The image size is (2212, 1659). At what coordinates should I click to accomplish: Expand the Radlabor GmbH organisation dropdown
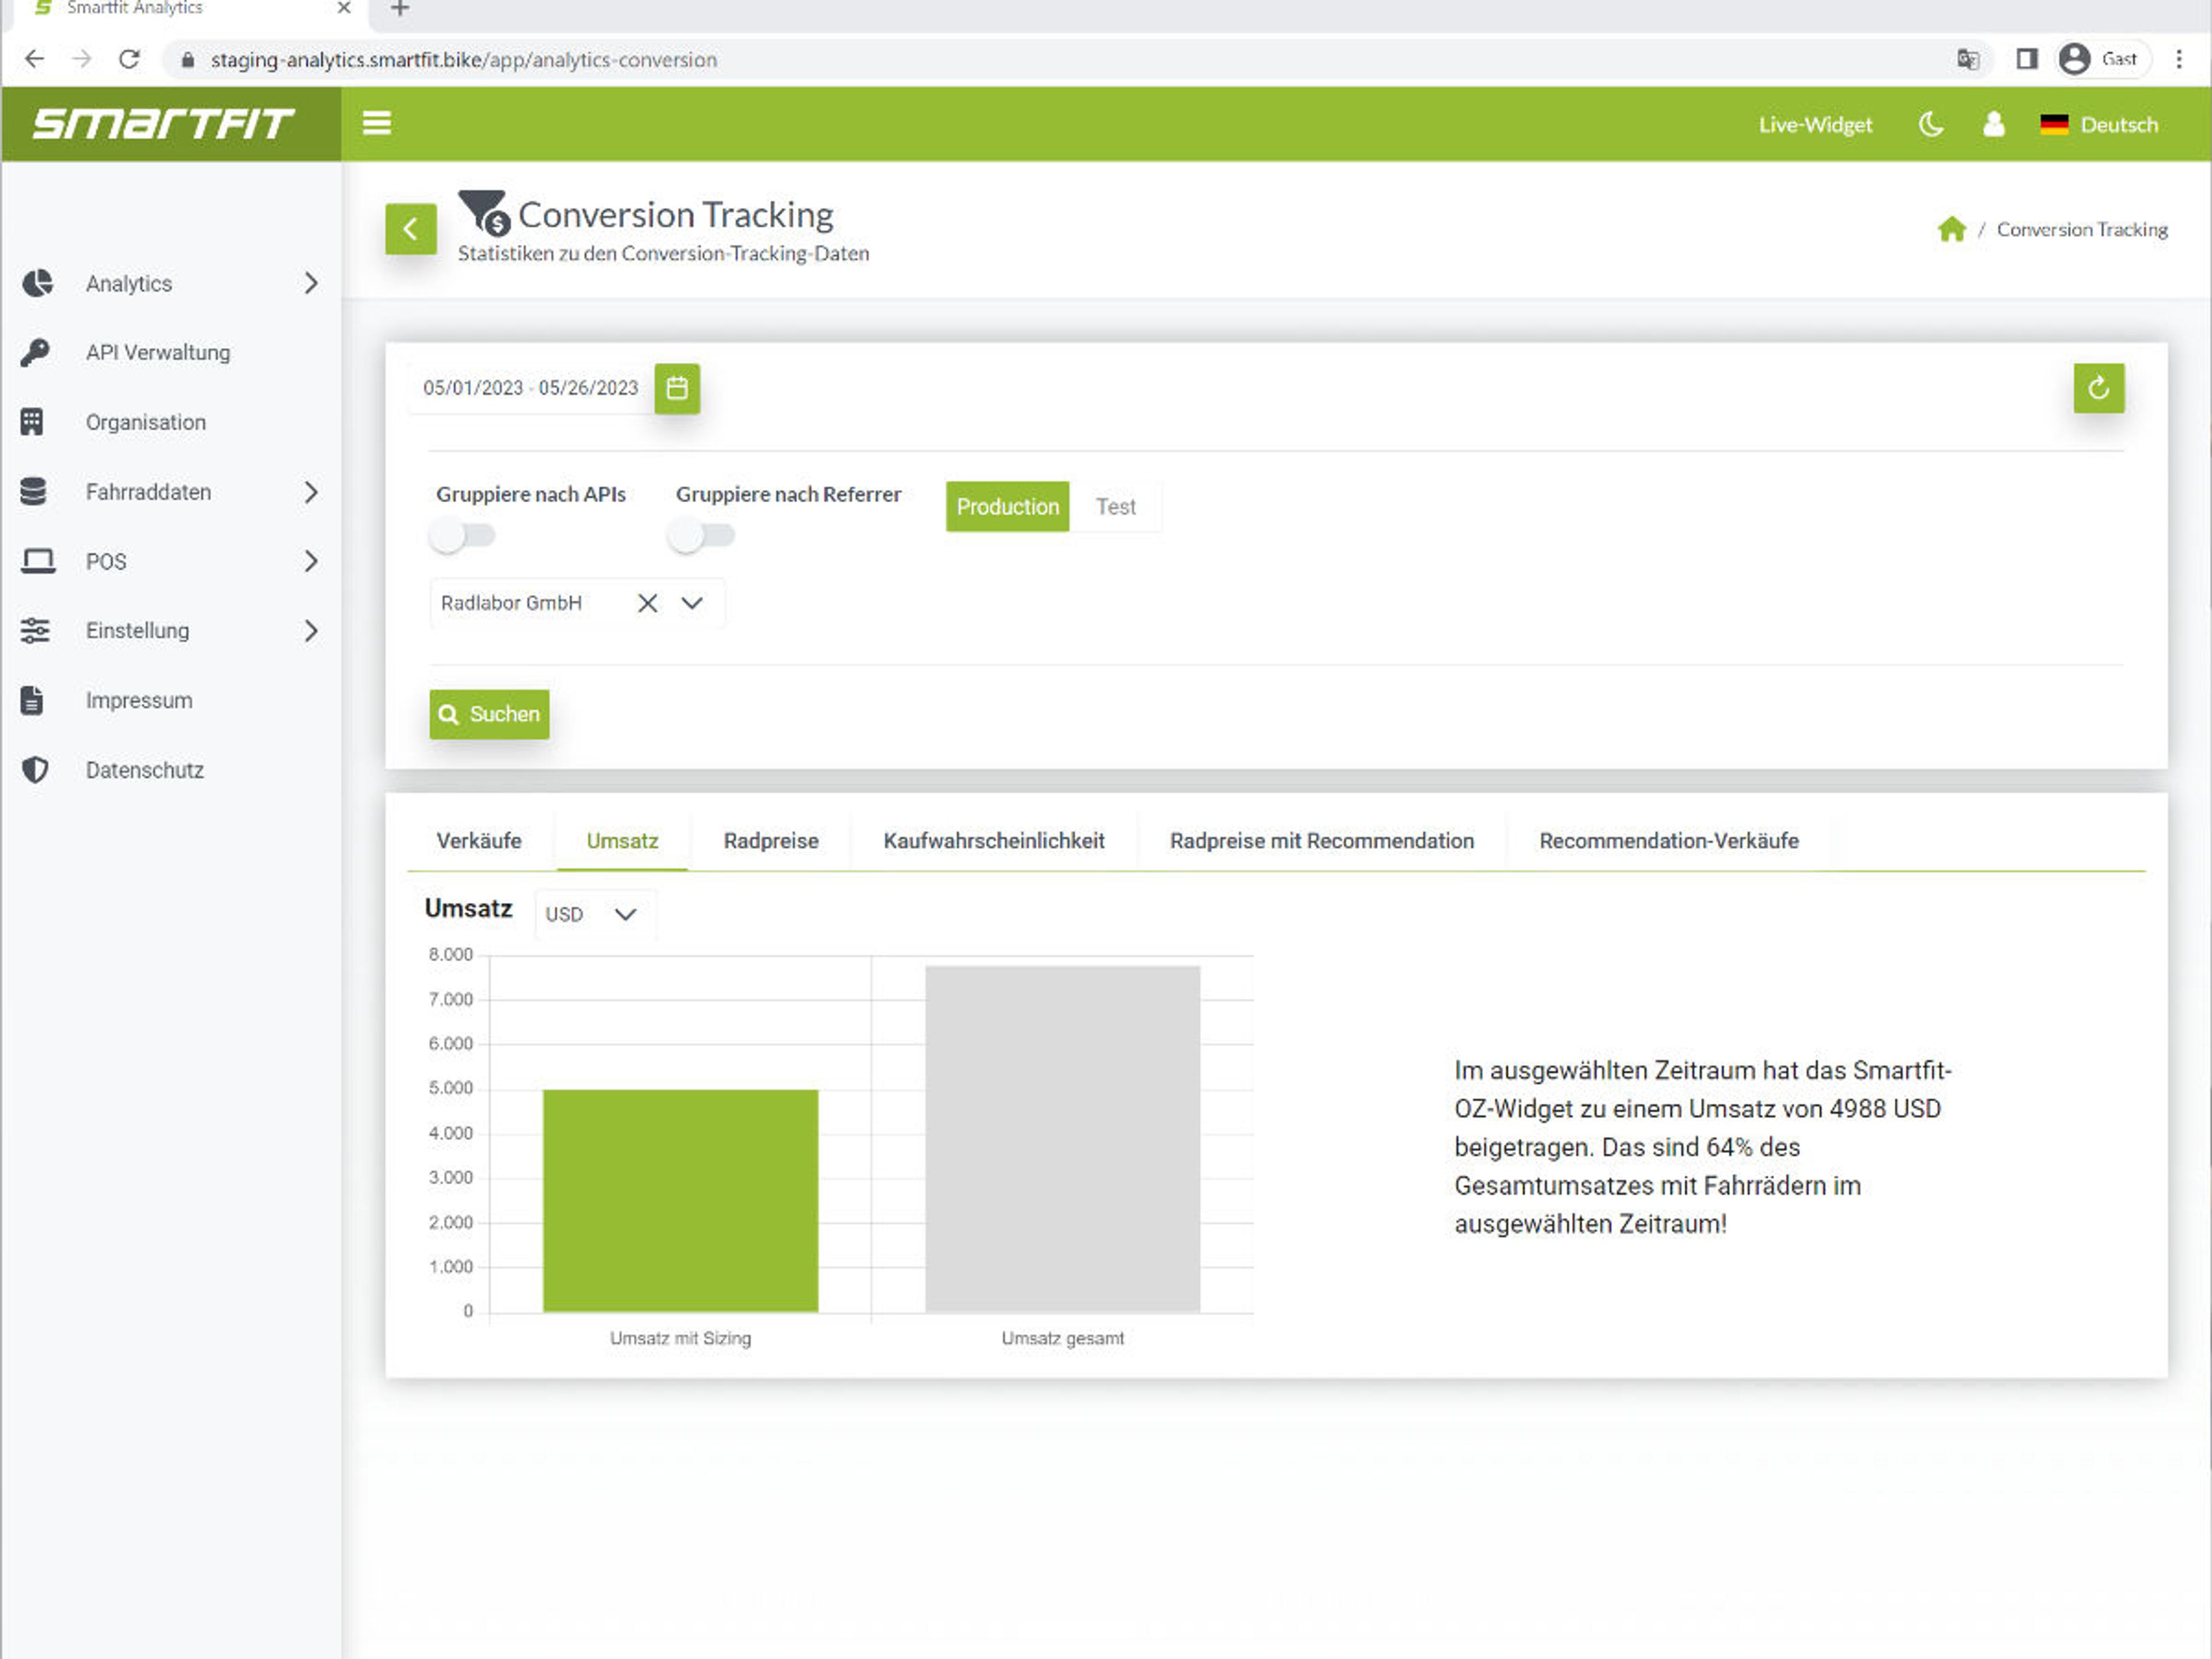pos(692,603)
